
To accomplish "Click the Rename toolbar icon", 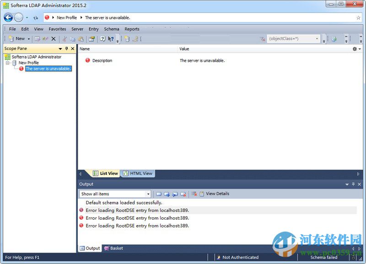I will tap(45, 39).
